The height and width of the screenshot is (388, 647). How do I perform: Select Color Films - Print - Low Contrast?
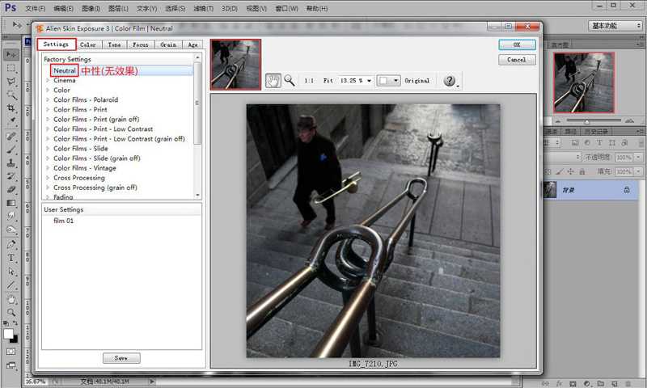tap(104, 129)
